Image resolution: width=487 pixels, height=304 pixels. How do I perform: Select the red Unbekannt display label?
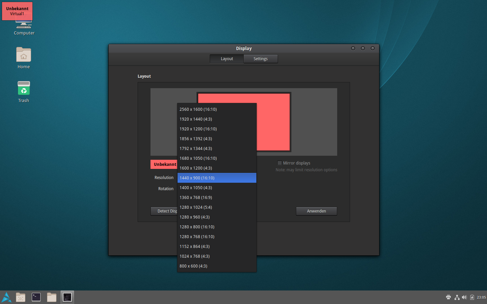coord(164,164)
